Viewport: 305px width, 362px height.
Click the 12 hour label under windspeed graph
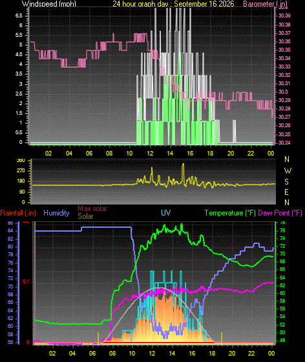pyautogui.click(x=150, y=154)
